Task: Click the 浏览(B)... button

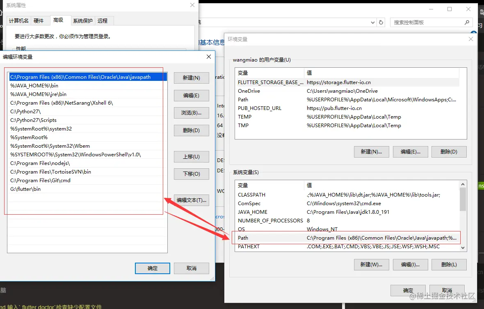Action: [192, 113]
